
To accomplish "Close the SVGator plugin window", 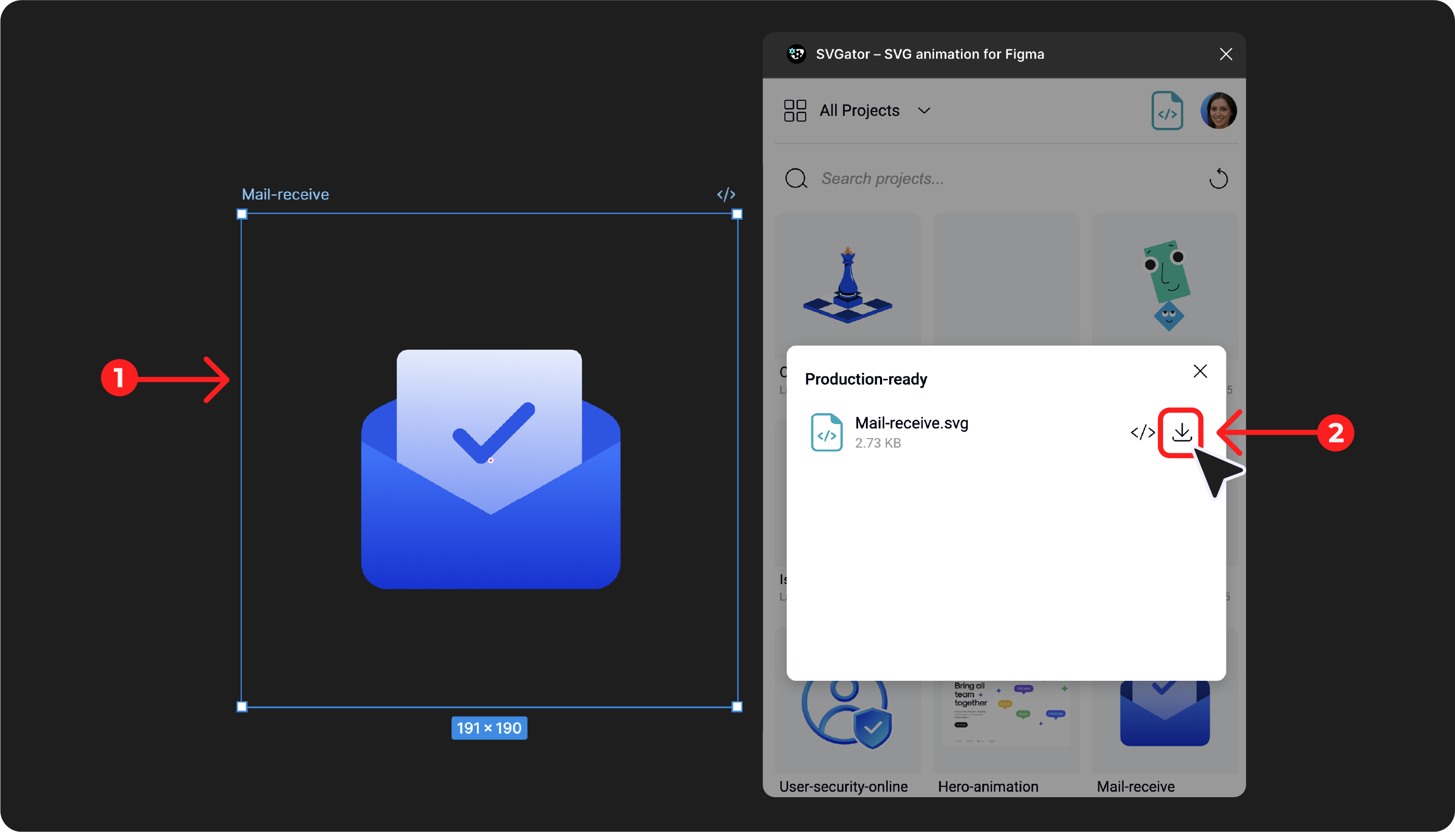I will (1225, 54).
